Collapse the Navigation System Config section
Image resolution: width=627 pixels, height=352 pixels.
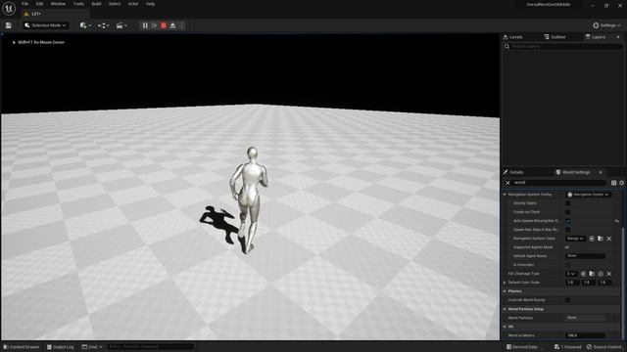[505, 195]
